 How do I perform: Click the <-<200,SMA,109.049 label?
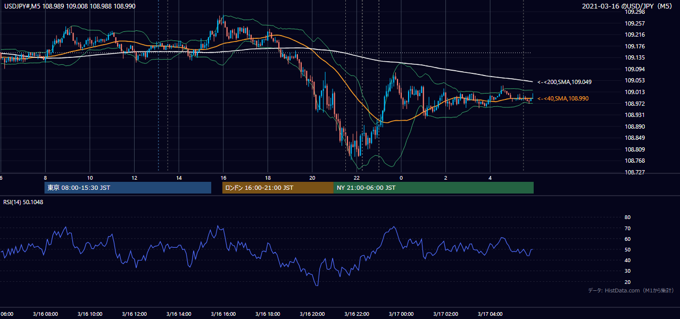coord(564,82)
